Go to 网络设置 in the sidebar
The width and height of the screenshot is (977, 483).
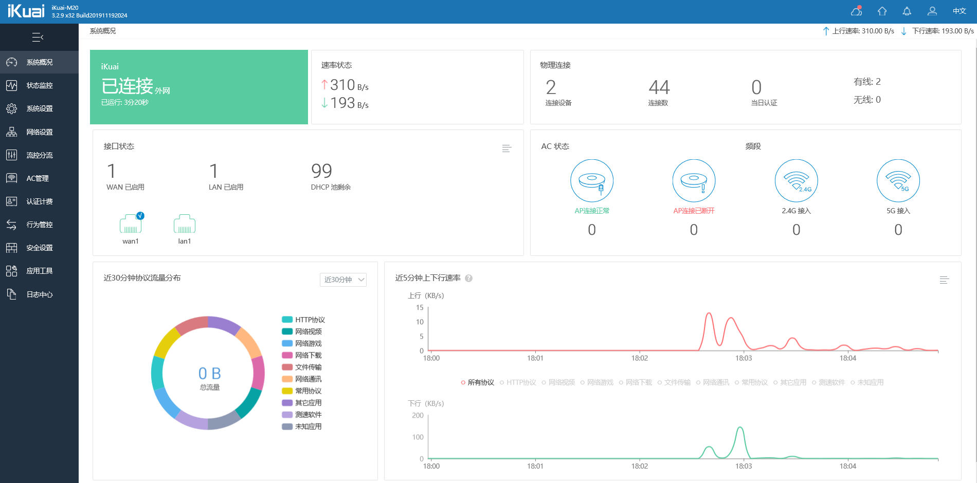pos(40,132)
